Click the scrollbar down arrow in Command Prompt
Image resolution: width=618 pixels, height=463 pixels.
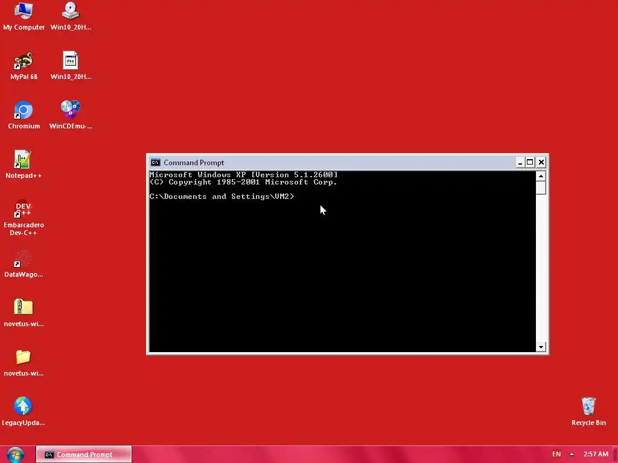[541, 347]
